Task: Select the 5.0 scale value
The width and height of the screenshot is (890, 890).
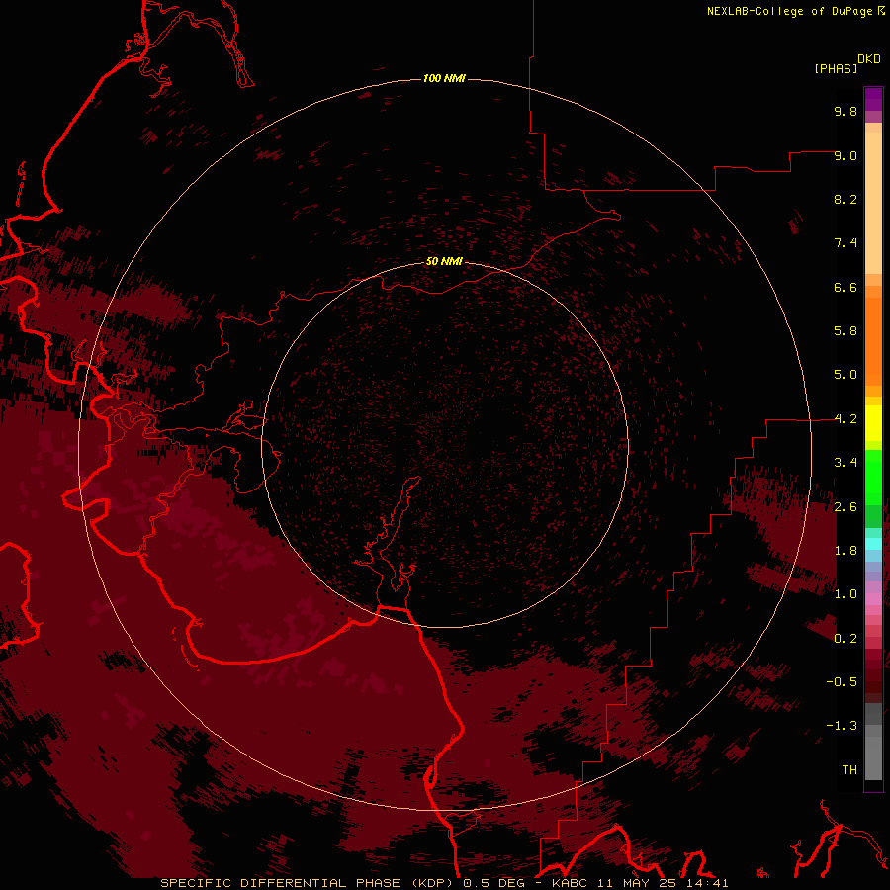Action: 845,375
